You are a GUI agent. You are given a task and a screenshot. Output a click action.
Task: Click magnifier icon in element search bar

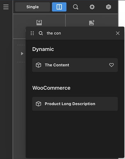[41, 33]
